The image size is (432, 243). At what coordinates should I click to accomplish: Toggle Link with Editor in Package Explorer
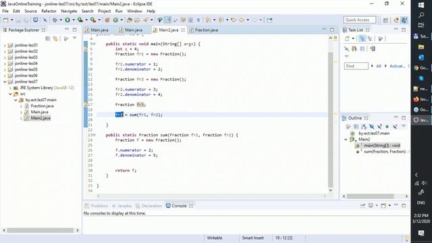[55, 38]
